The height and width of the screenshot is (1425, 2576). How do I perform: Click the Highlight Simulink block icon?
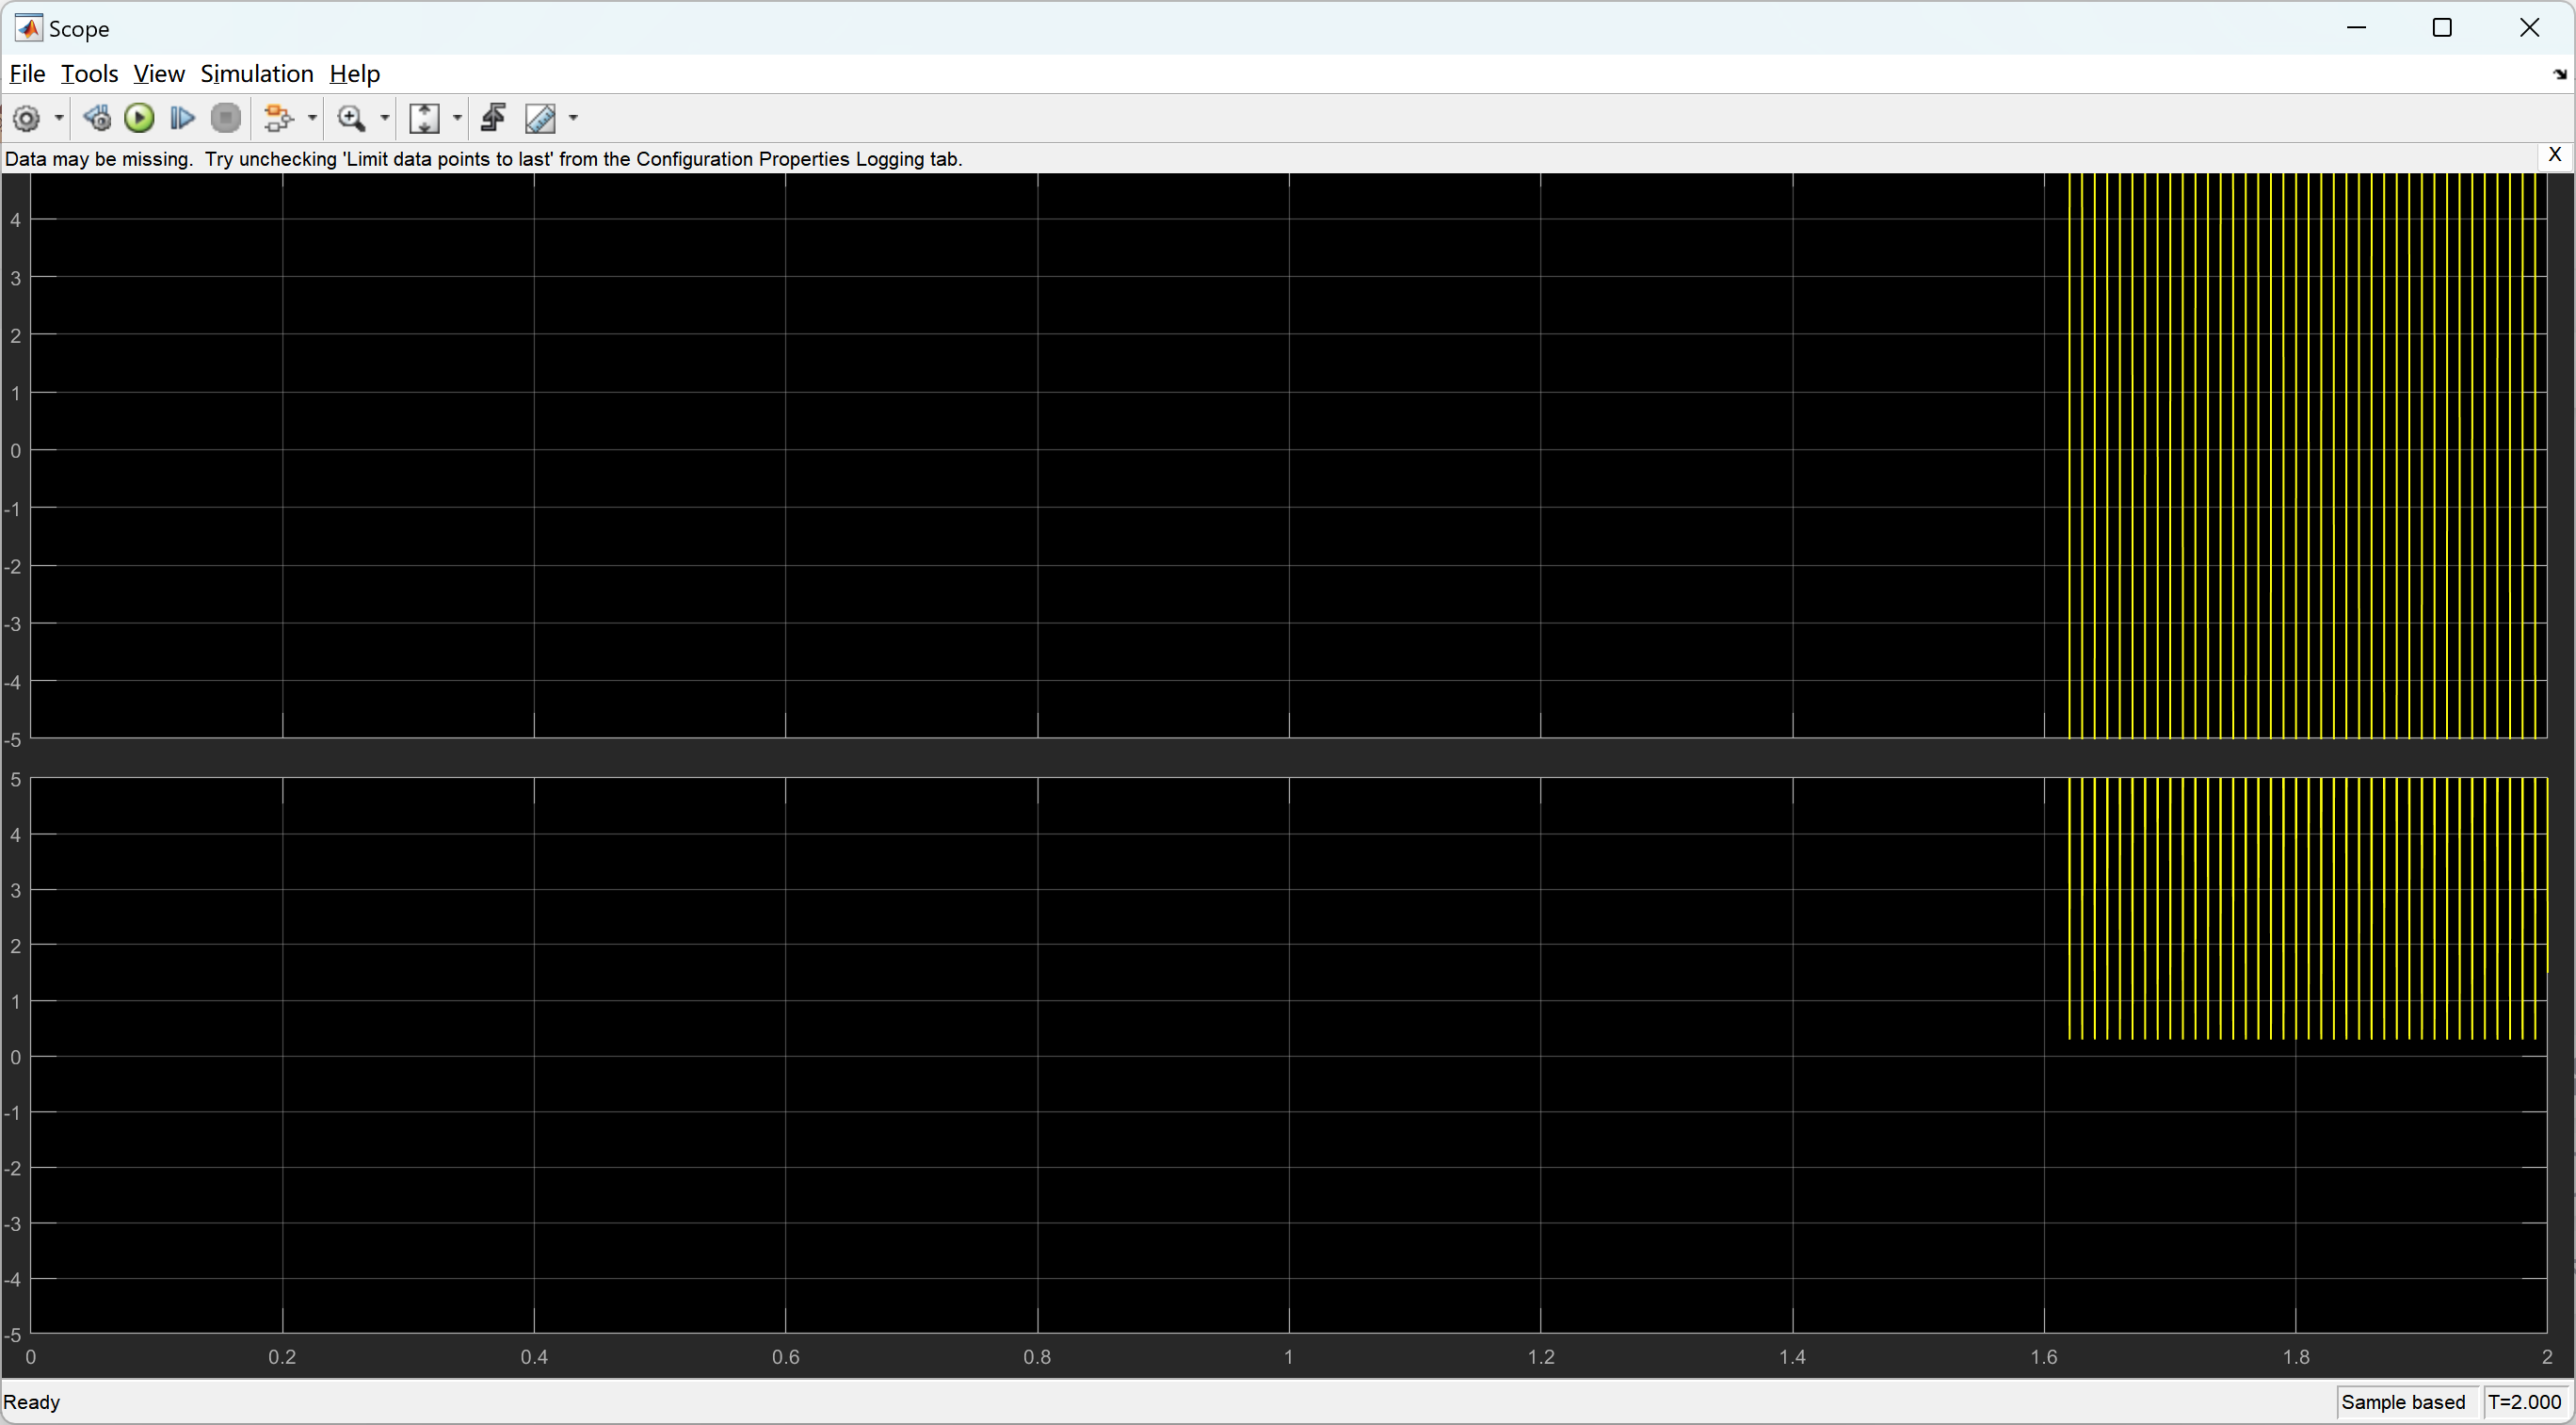tap(278, 118)
